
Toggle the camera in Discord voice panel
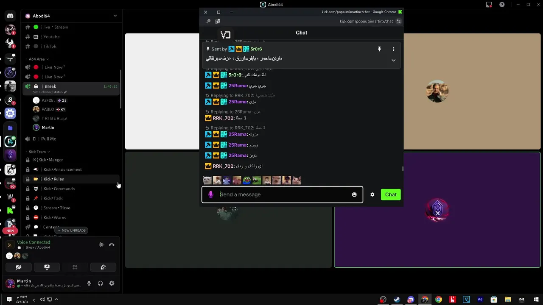[x=18, y=267]
